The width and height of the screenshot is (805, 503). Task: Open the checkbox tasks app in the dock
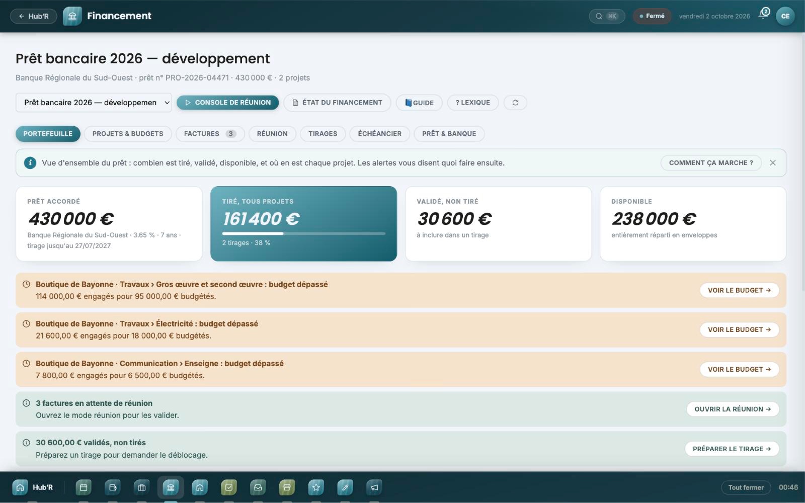click(229, 487)
